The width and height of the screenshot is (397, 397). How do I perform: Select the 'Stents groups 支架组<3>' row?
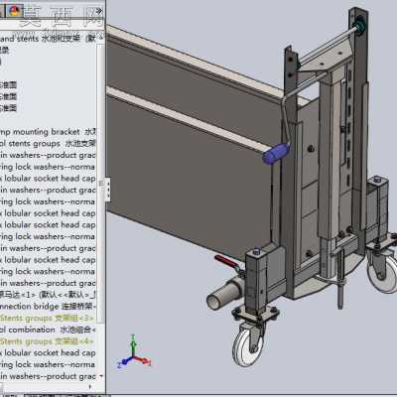(48, 318)
